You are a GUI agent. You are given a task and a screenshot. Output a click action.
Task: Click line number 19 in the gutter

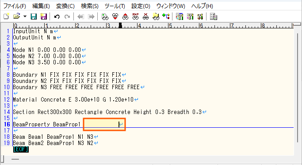pos(7,143)
